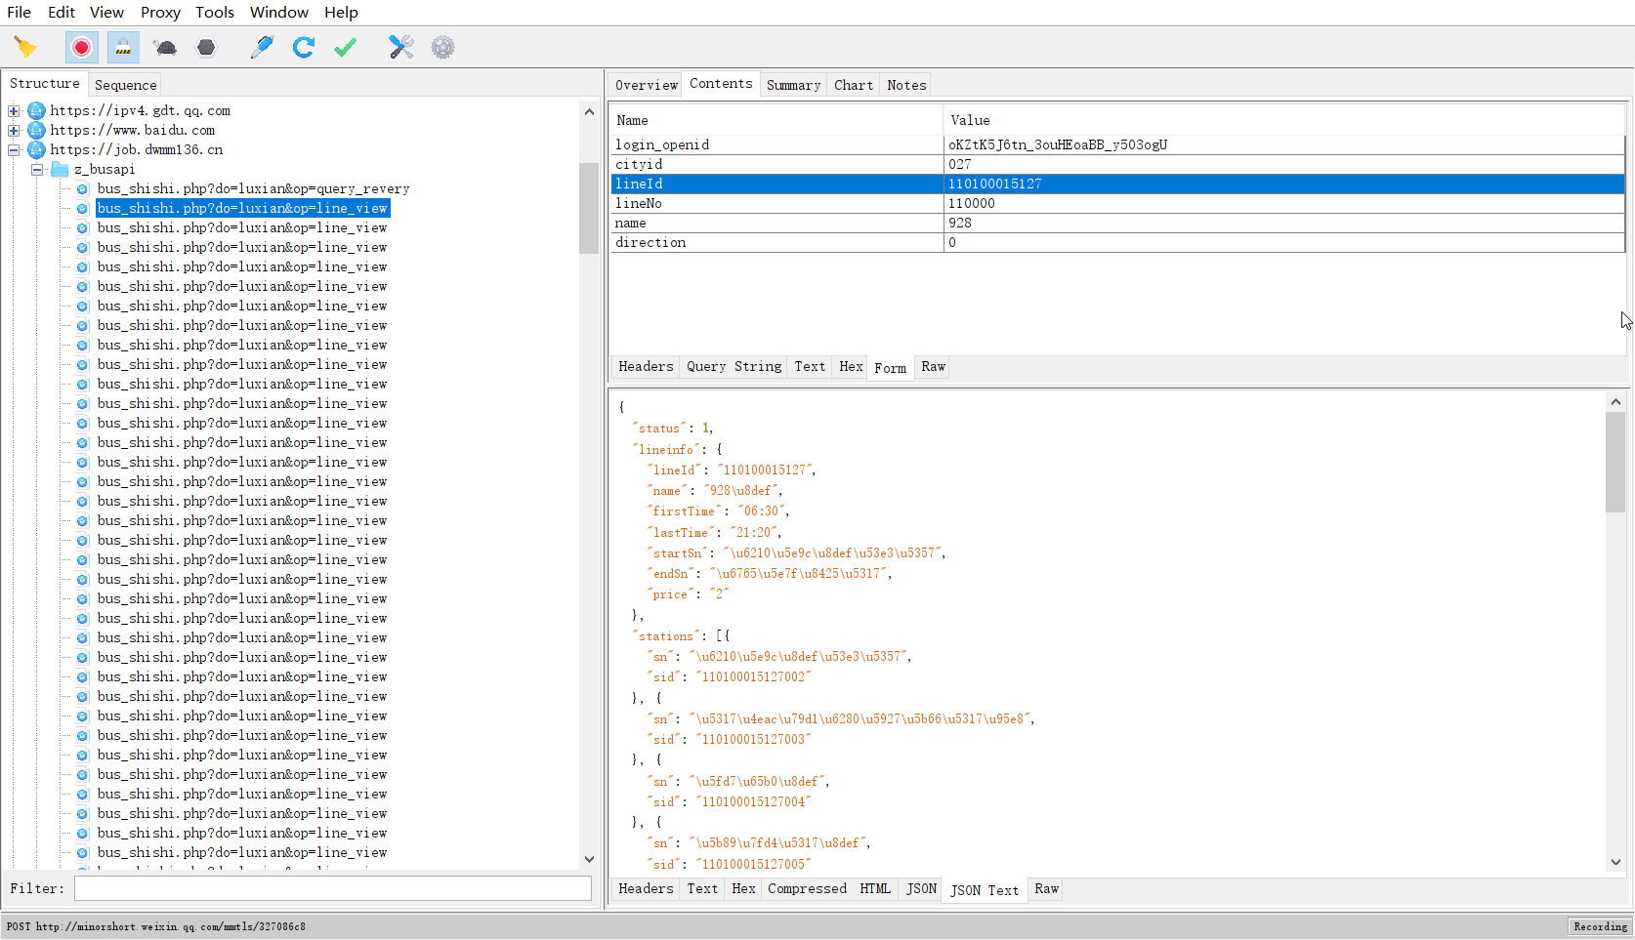
Task: Toggle the red record button
Action: [x=82, y=47]
